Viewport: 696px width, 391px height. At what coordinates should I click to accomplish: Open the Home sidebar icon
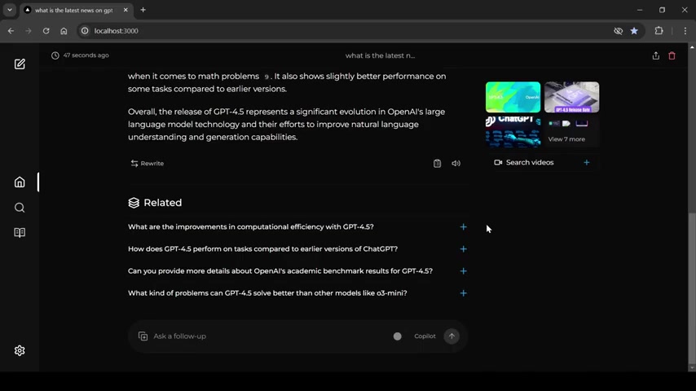click(x=20, y=182)
